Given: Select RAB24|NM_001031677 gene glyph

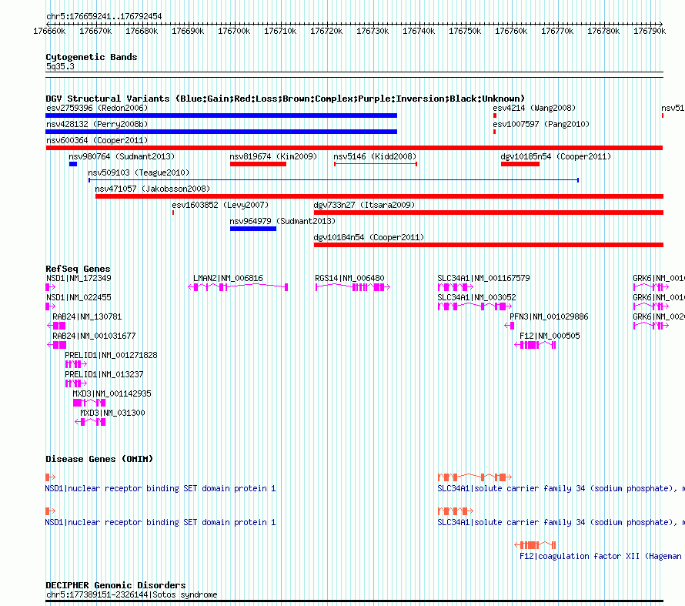Looking at the screenshot, I should (56, 345).
